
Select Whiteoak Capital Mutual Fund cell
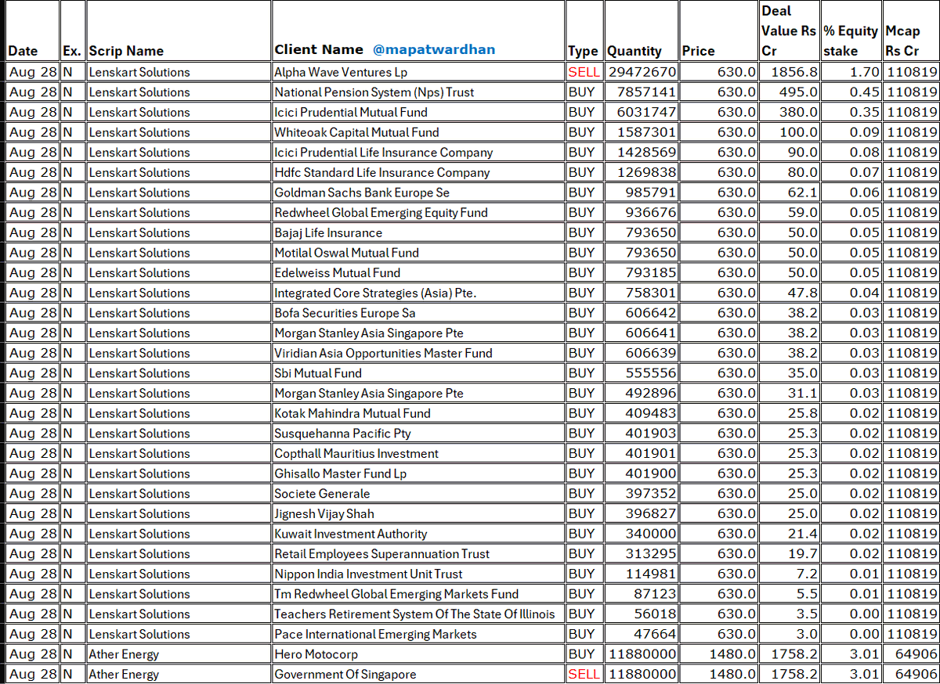tap(418, 132)
